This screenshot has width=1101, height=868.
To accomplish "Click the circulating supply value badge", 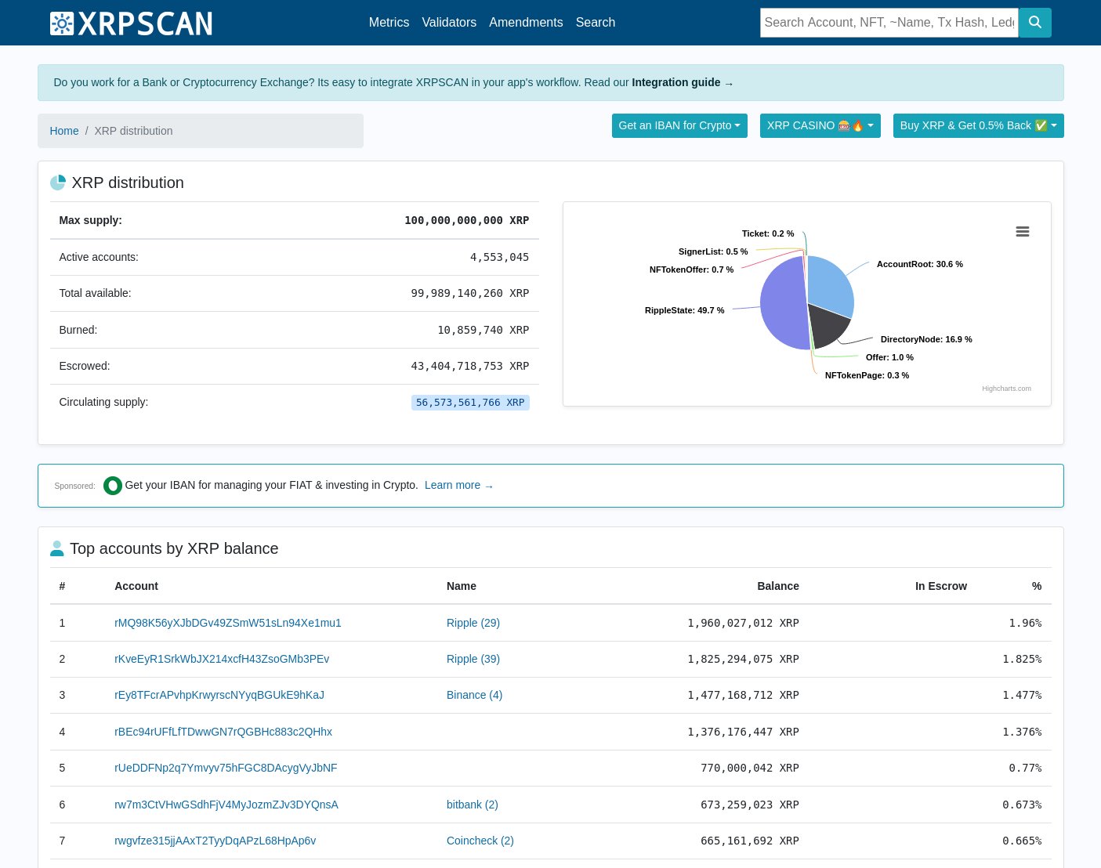I will pyautogui.click(x=470, y=402).
